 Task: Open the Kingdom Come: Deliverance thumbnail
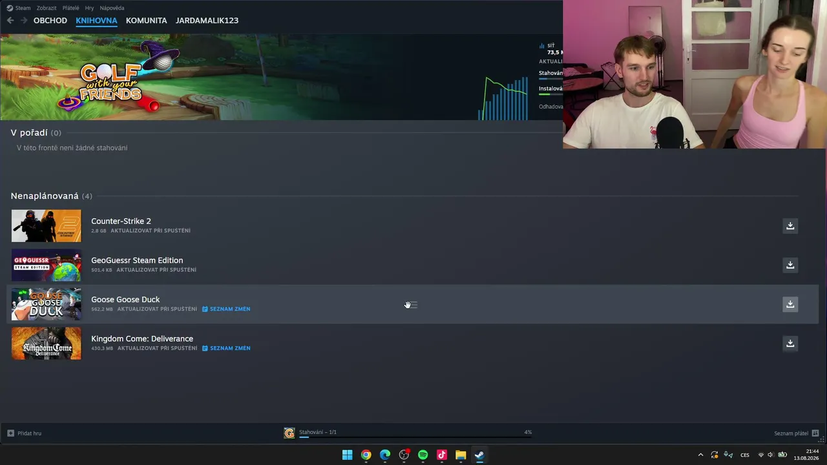click(47, 343)
